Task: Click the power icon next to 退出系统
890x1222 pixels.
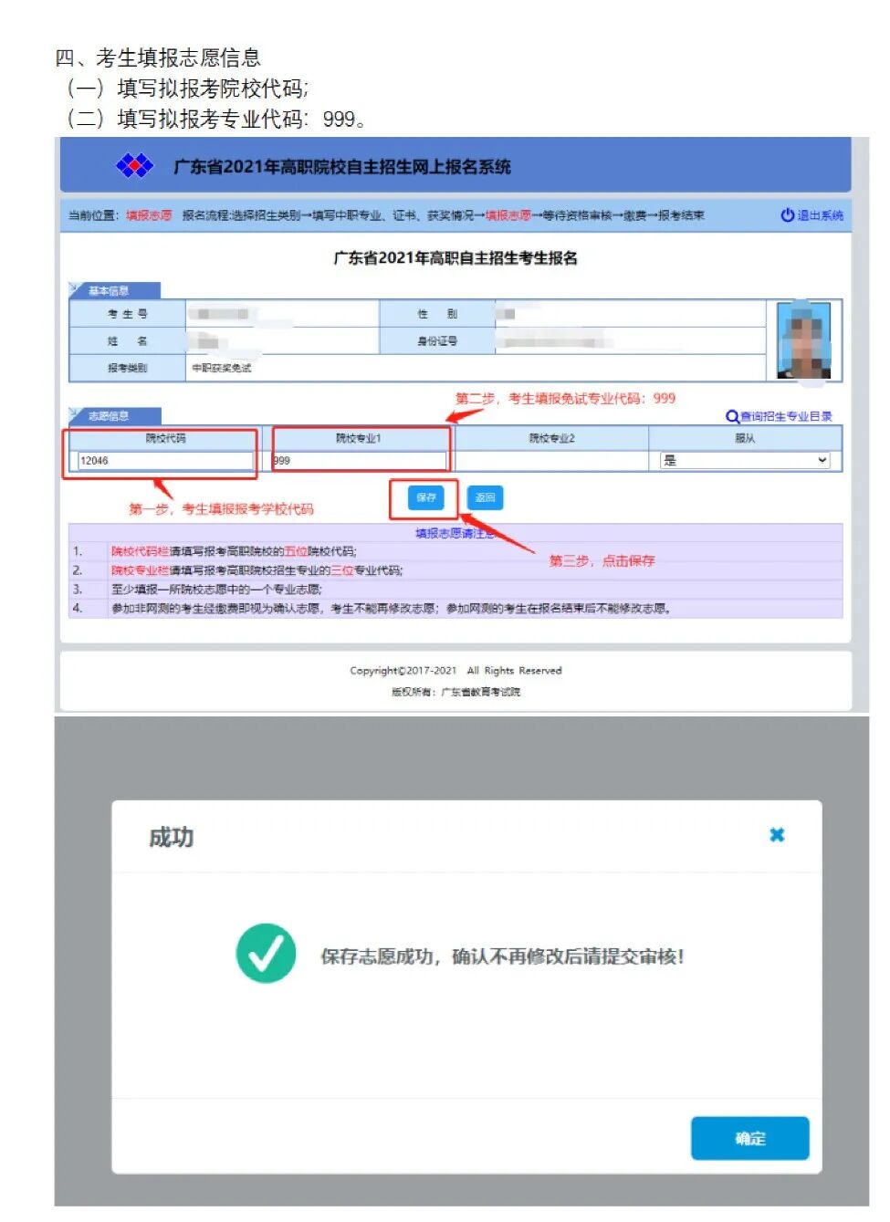Action: [787, 215]
